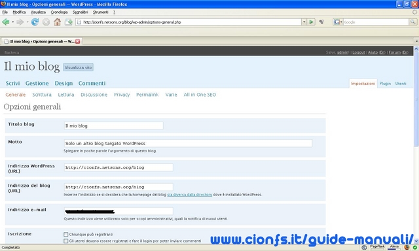Click the 'Visualizza sito' button
Viewport: 419px width, 251px height.
(78, 67)
